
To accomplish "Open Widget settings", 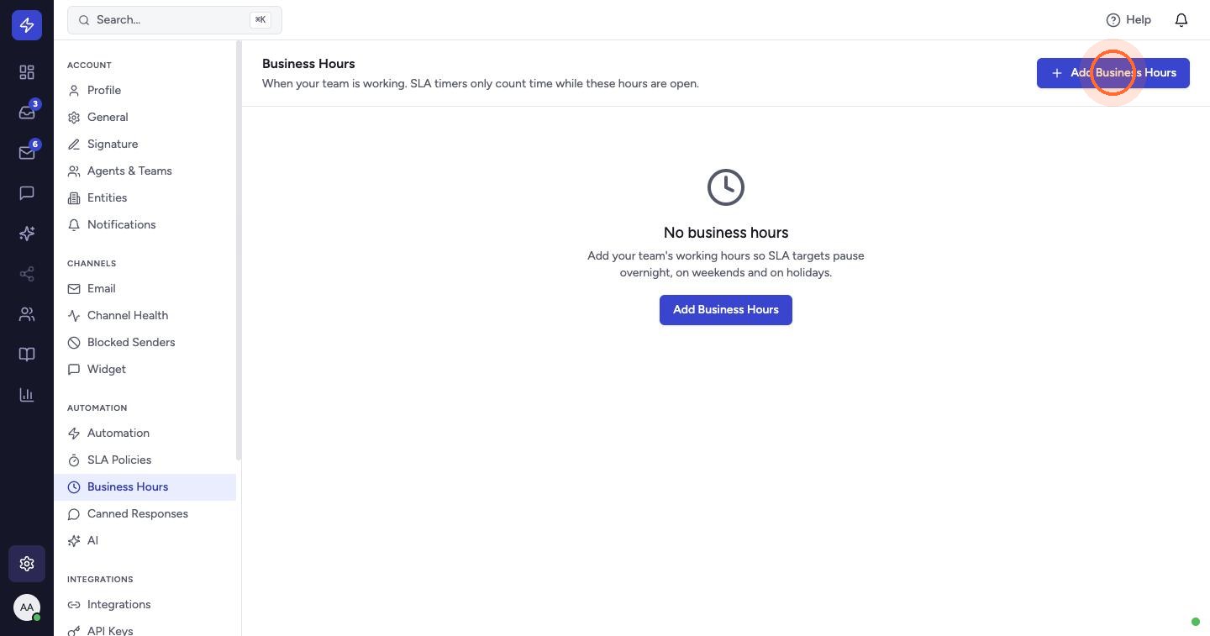I will (x=145, y=370).
